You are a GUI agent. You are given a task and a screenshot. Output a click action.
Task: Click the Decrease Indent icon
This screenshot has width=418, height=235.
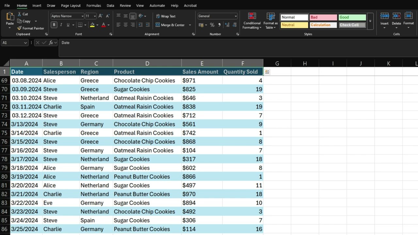click(141, 25)
